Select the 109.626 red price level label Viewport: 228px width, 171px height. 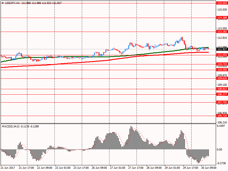pyautogui.click(x=222, y=78)
